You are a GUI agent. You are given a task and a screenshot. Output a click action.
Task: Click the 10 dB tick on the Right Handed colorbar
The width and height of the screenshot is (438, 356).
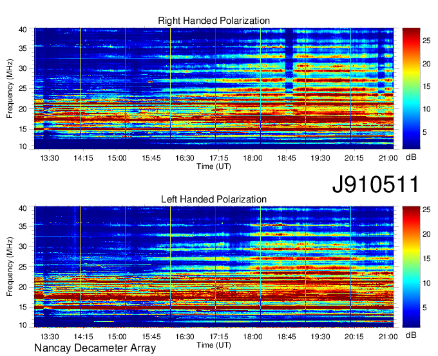click(426, 109)
